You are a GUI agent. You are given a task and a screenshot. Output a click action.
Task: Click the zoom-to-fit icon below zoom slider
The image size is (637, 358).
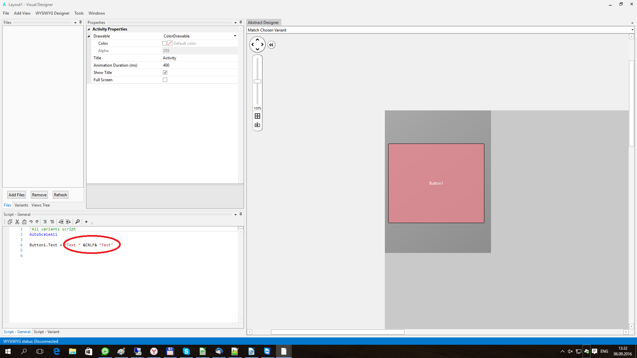pos(257,116)
